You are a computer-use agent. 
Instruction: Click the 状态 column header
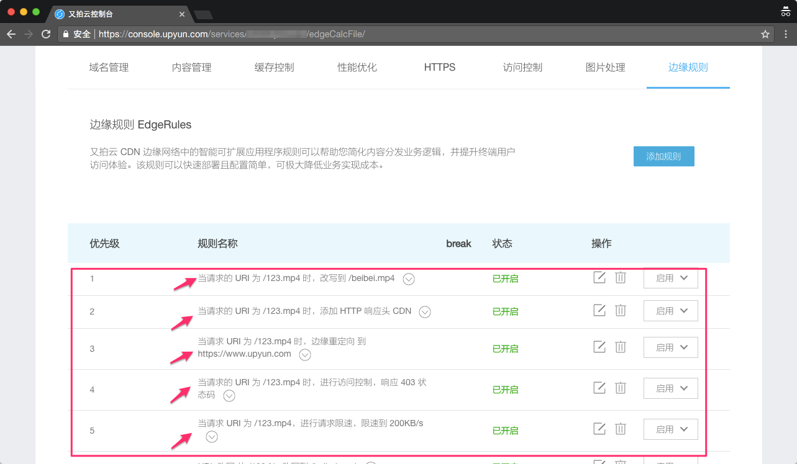502,243
